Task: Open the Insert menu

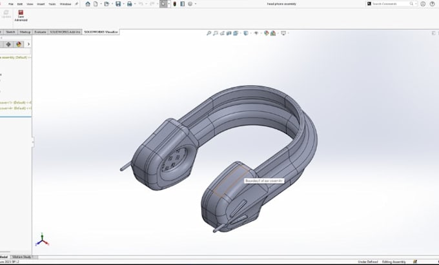Action: (41, 5)
